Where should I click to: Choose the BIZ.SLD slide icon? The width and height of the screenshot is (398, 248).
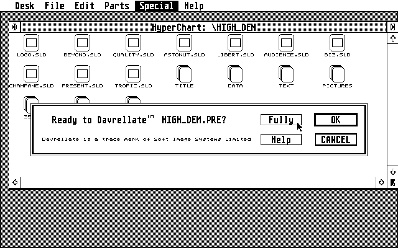pos(337,43)
